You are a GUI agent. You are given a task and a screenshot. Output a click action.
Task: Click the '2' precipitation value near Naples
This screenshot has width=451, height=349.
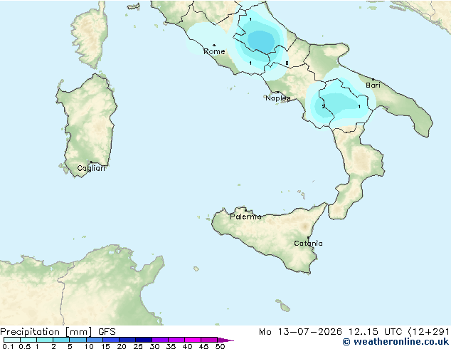click(323, 107)
